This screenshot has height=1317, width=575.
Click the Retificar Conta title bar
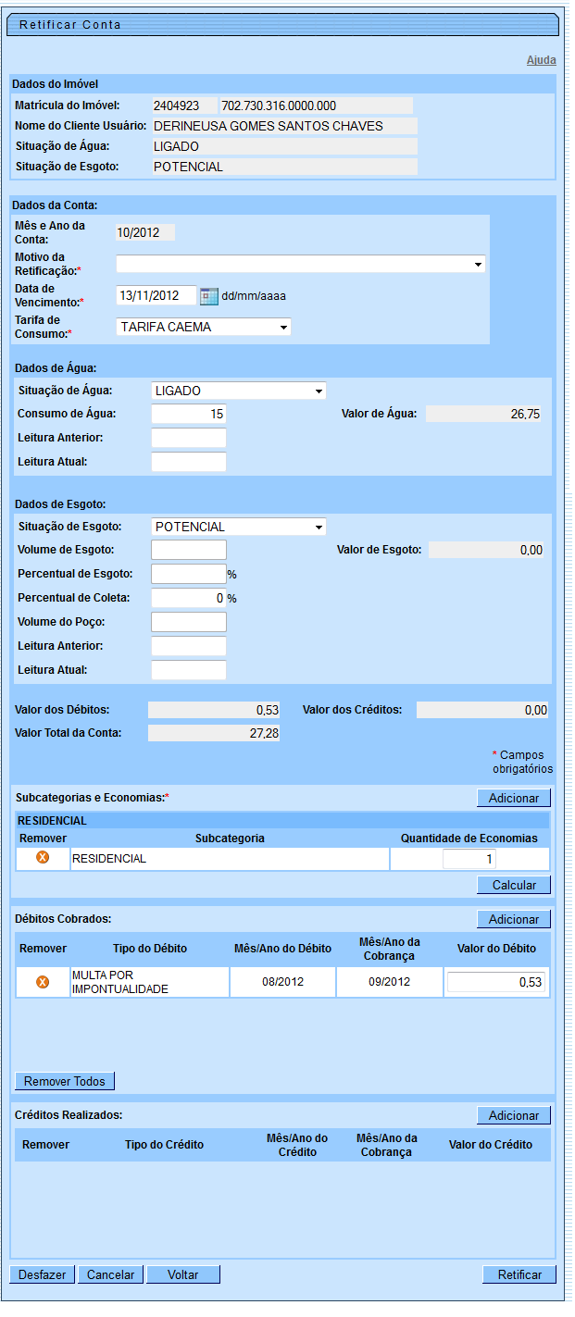[282, 25]
